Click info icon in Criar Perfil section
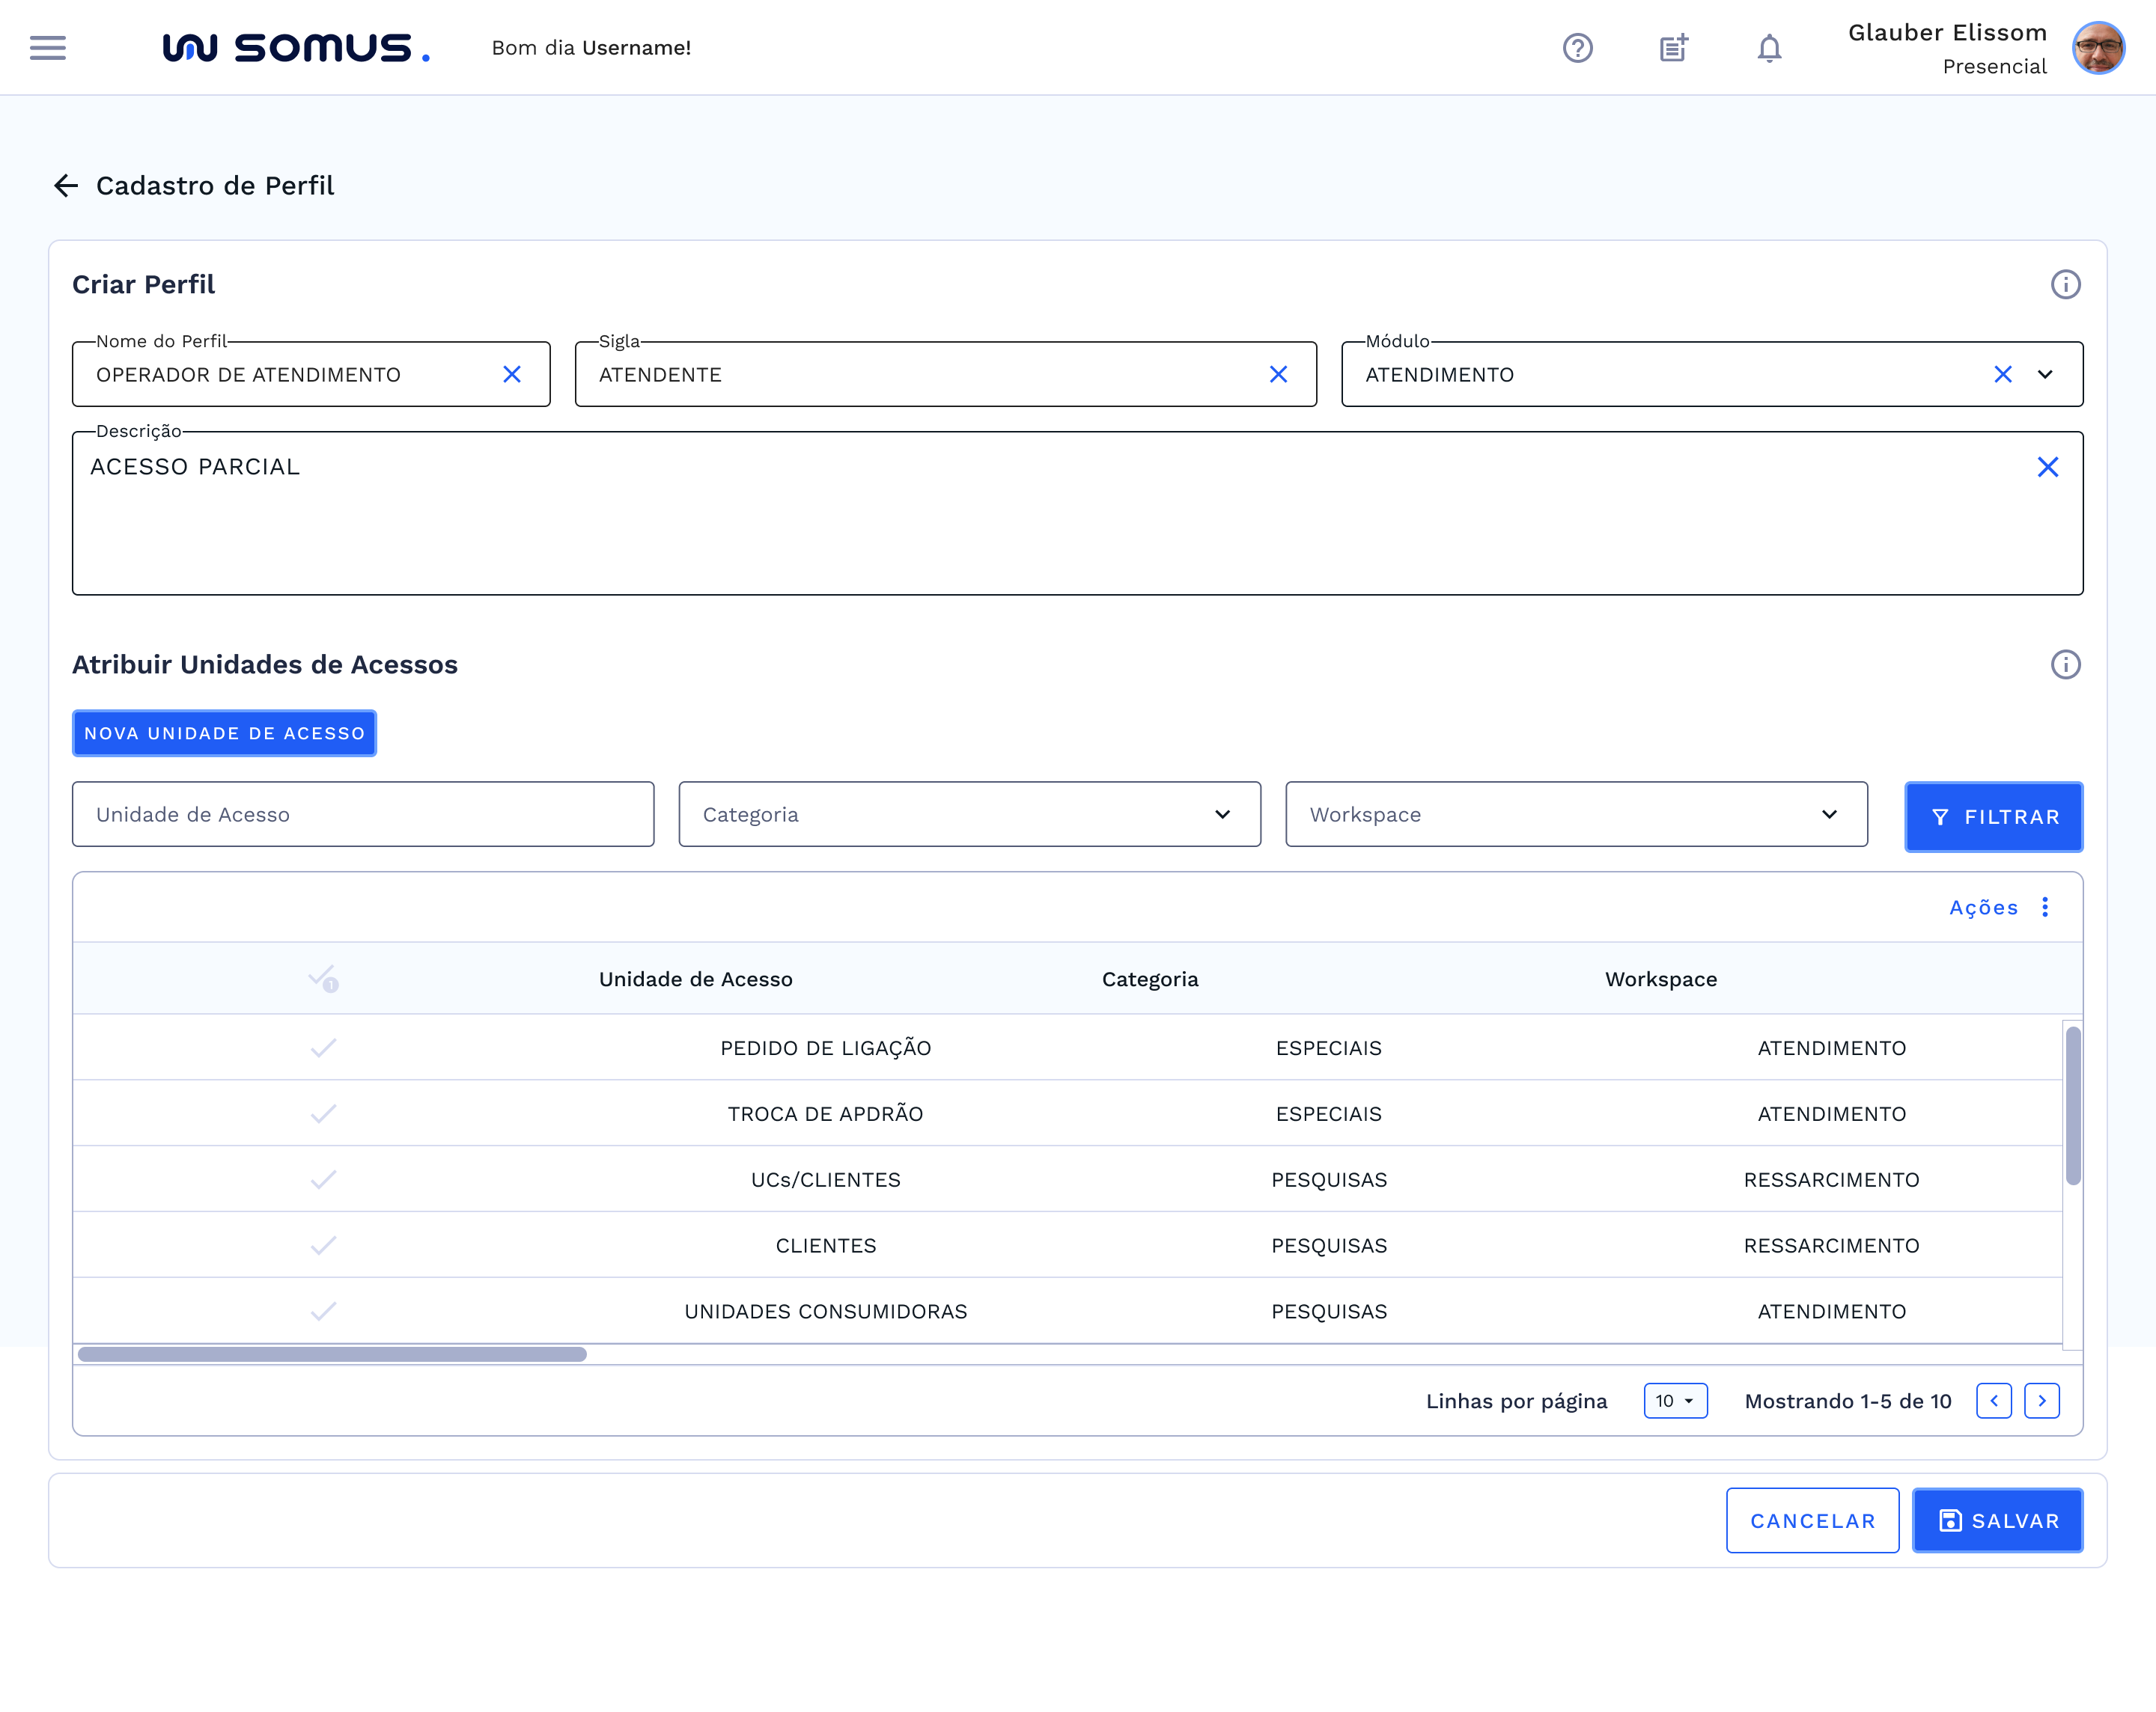Screen dimensions: 2156x1712 pos(2065,285)
